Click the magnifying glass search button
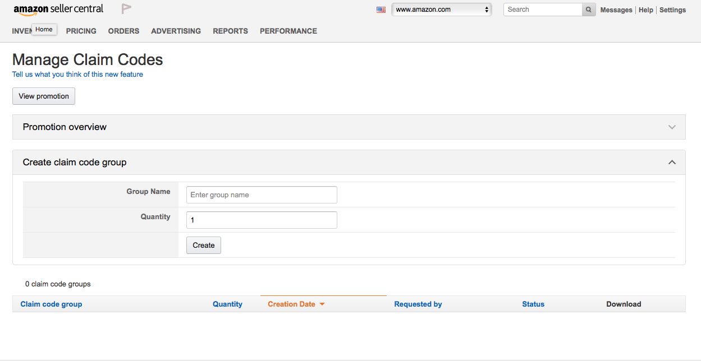701x361 pixels. pyautogui.click(x=588, y=10)
